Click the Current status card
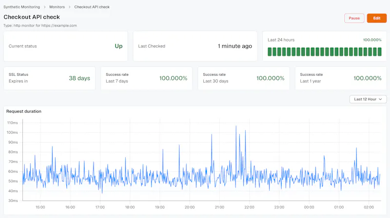 (x=66, y=46)
